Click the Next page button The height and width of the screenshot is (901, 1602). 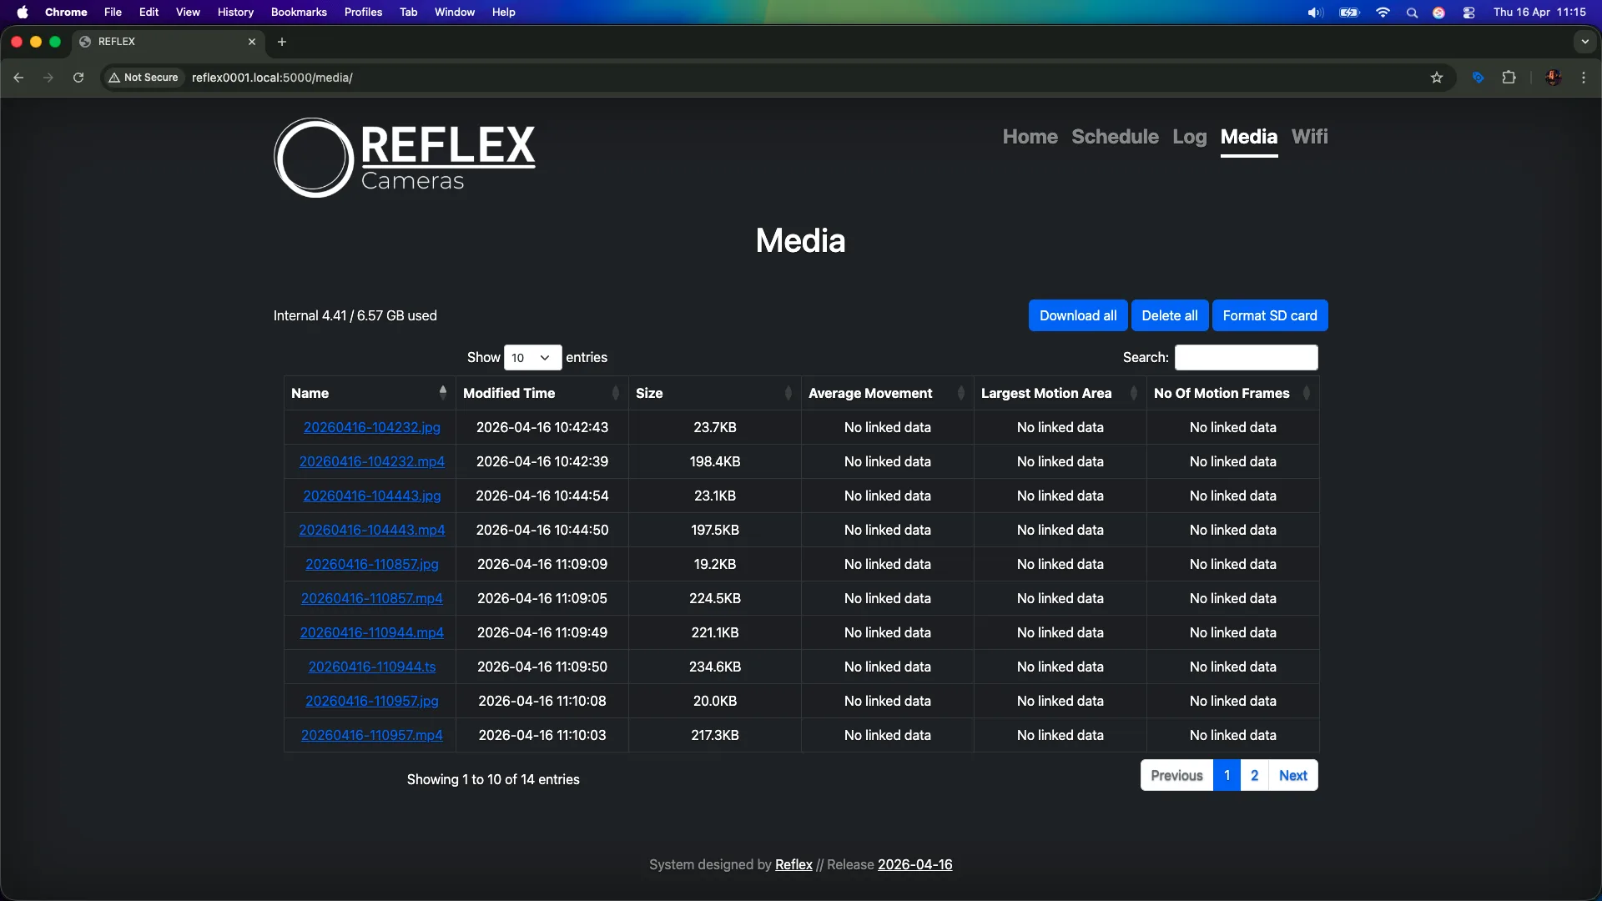pyautogui.click(x=1293, y=776)
